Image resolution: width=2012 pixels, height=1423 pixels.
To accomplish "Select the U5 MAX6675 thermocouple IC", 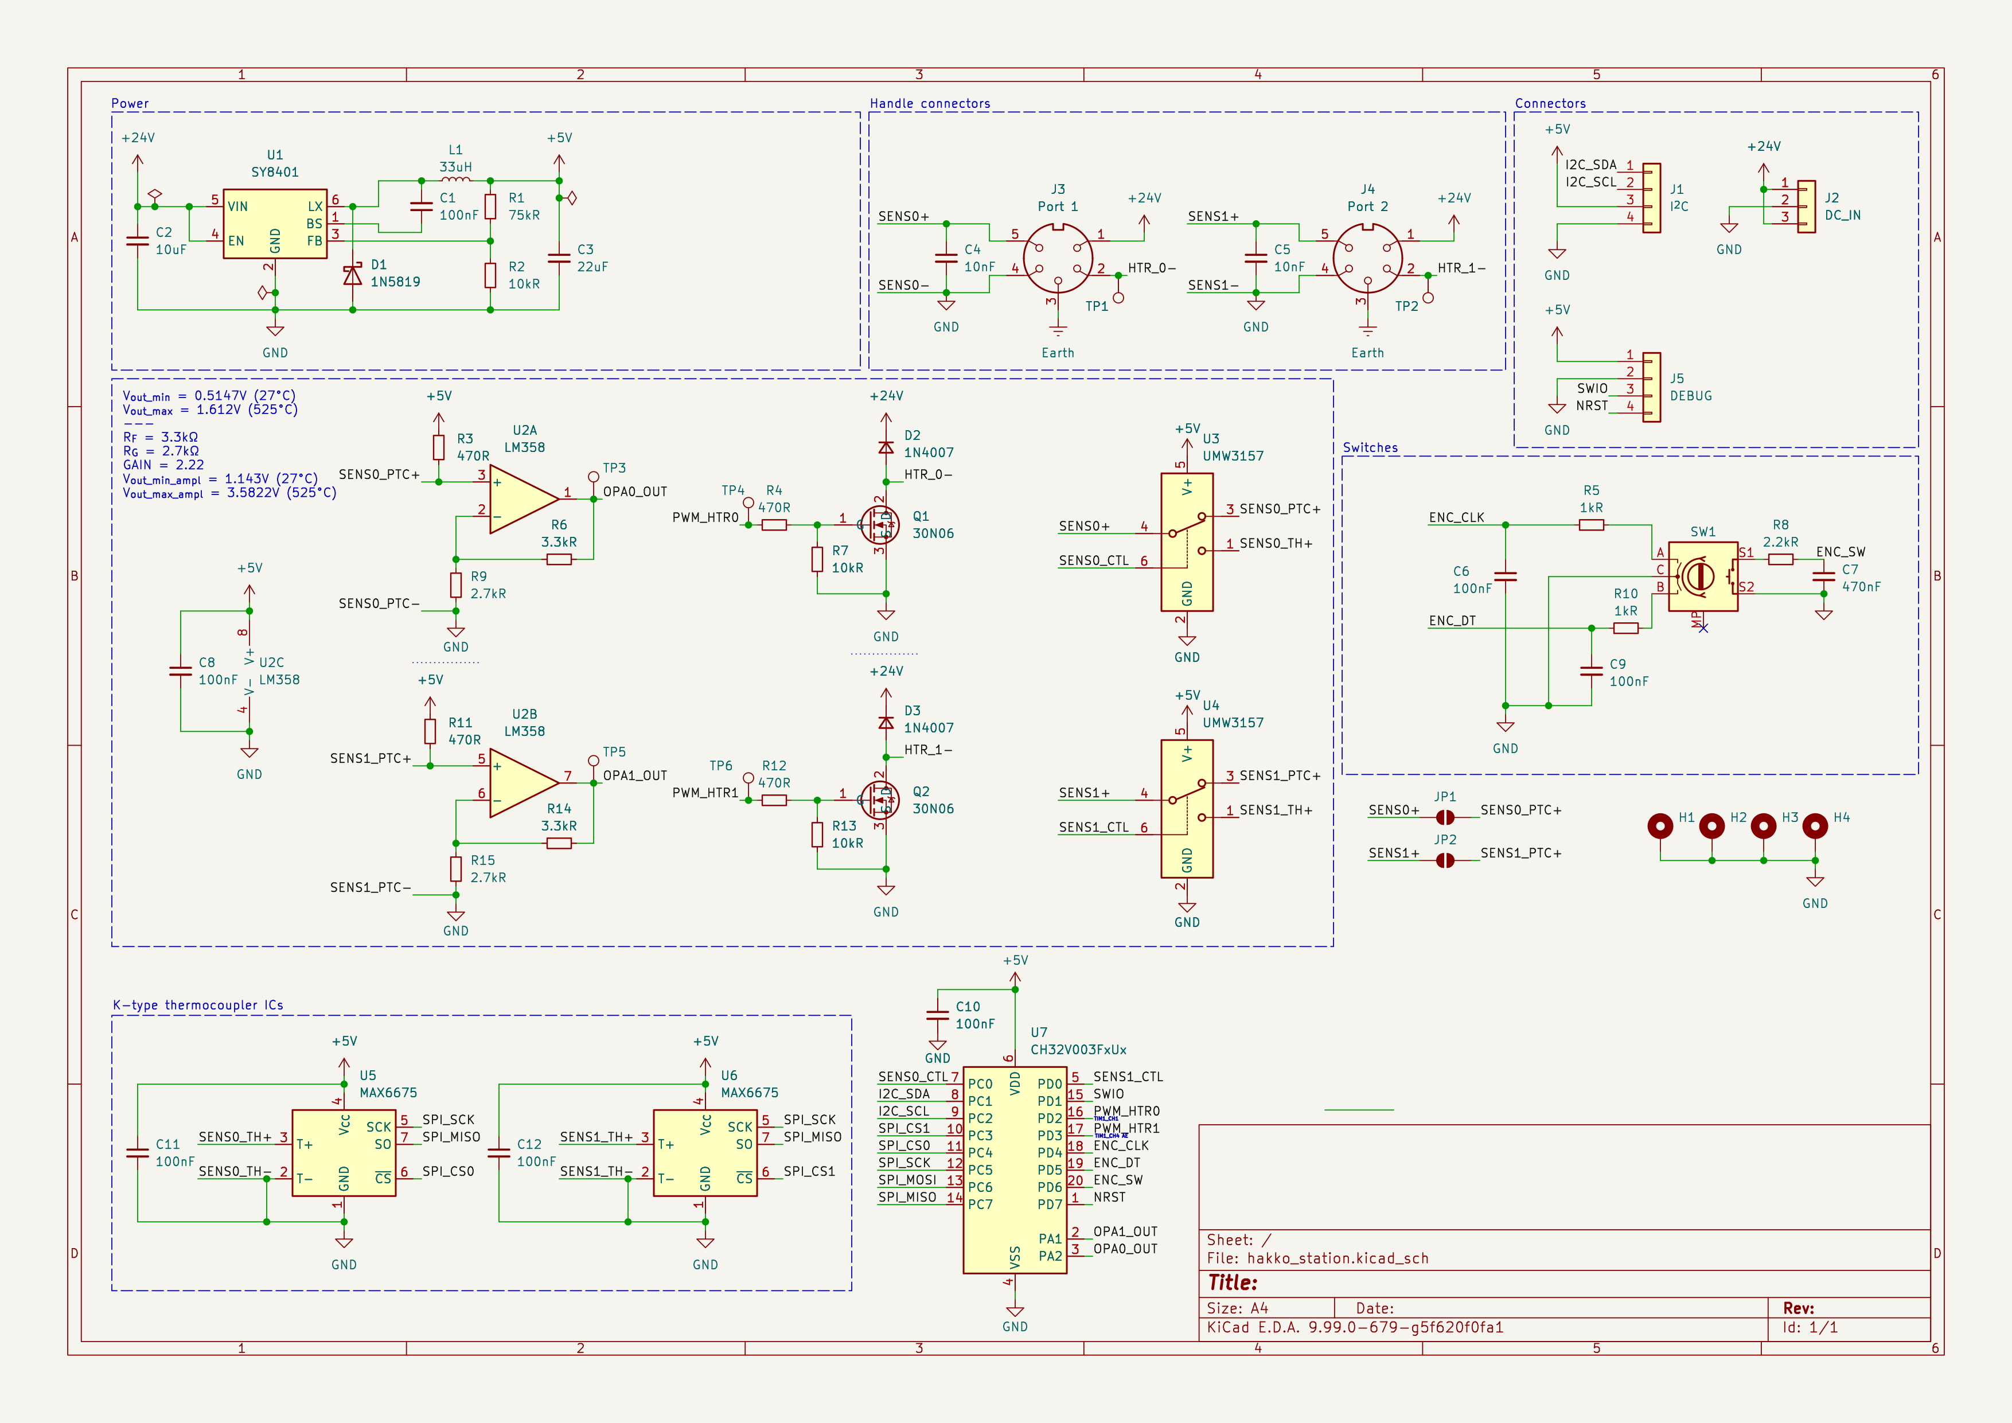I will [344, 1152].
